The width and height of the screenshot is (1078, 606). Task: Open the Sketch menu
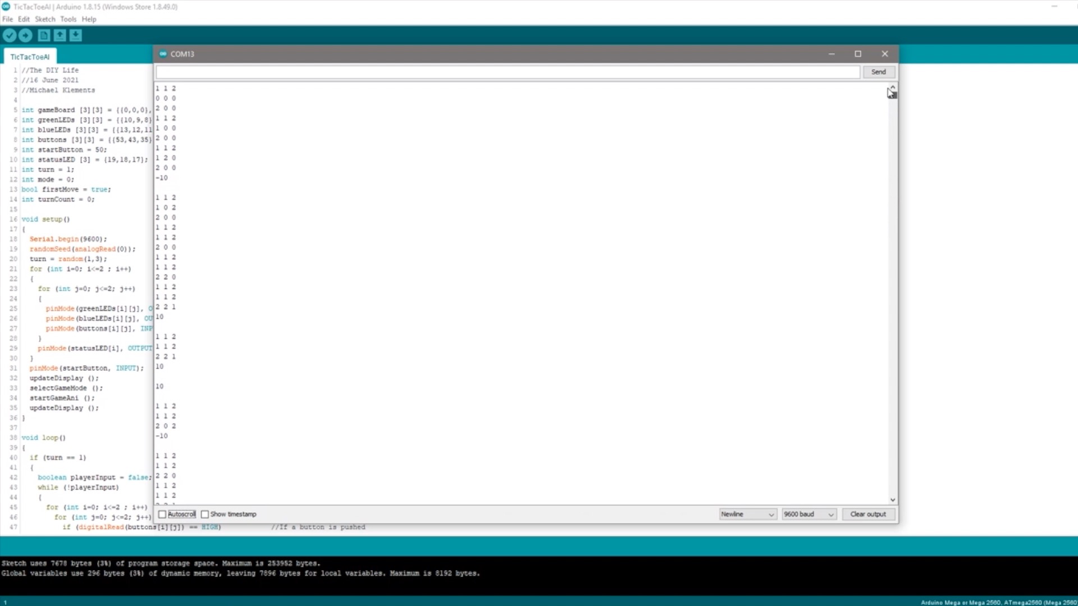(x=45, y=19)
